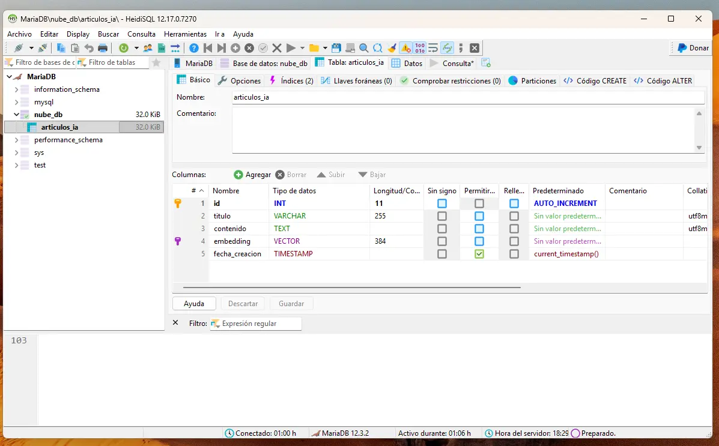This screenshot has height=446, width=719.
Task: Expand the information_schema database node
Action: [x=16, y=89]
